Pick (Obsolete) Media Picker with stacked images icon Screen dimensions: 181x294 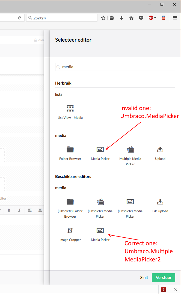click(x=100, y=208)
